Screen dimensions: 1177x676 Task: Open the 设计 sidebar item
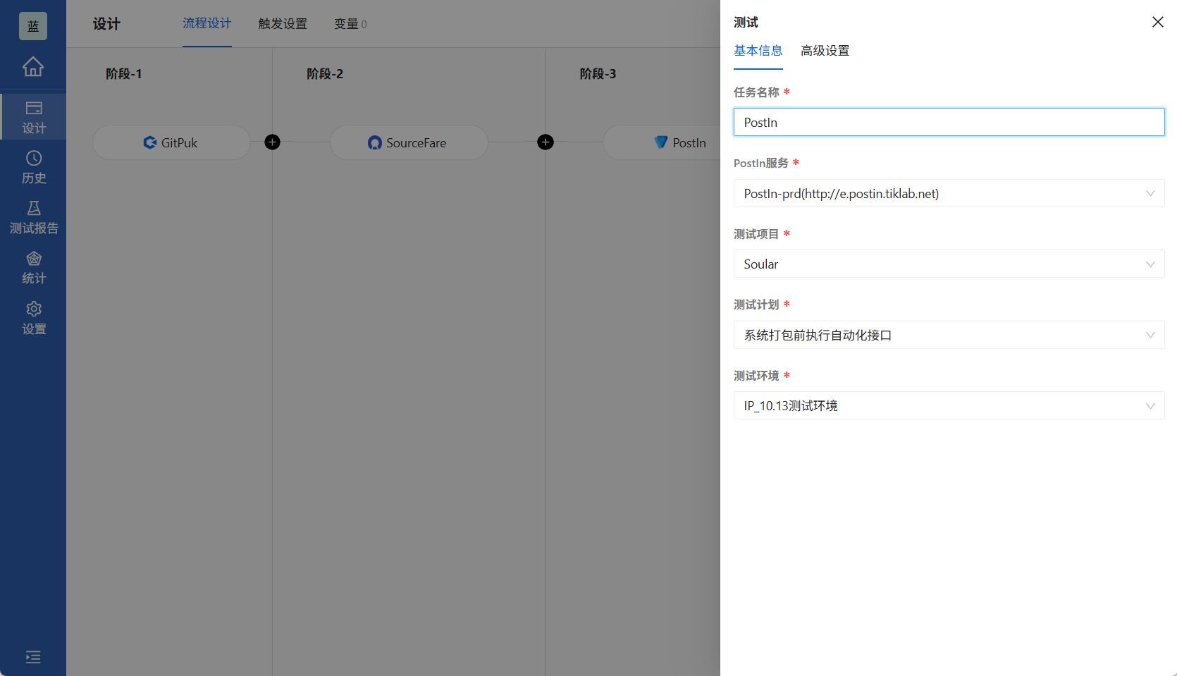pyautogui.click(x=33, y=117)
